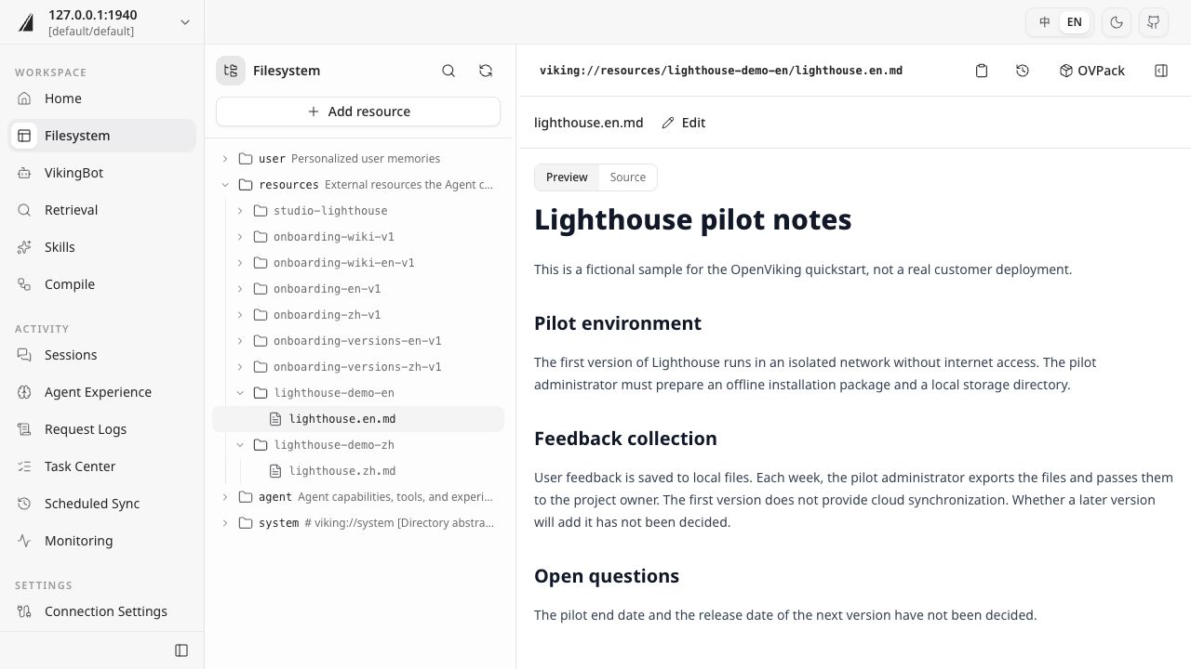Collapse the resources folder
This screenshot has width=1191, height=669.
[225, 185]
